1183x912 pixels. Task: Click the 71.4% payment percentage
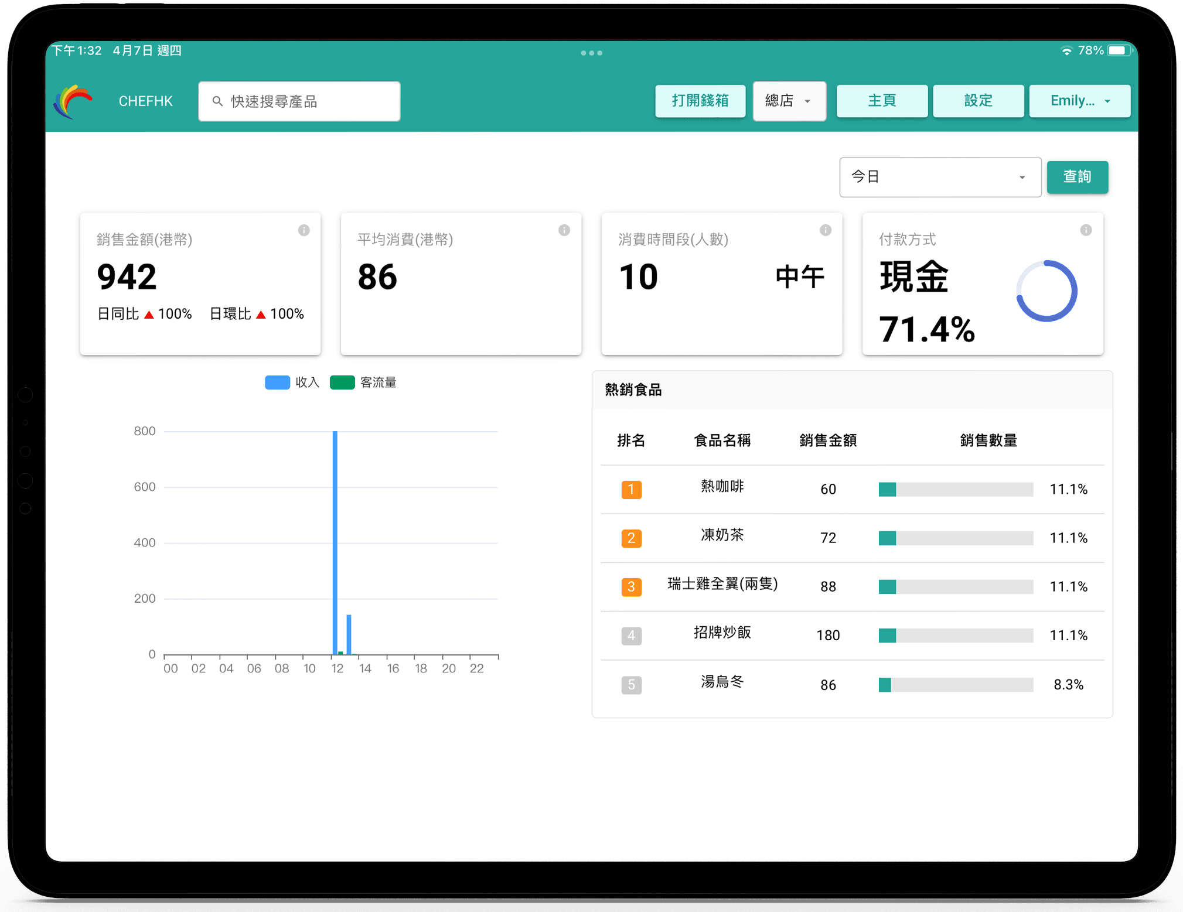coord(927,329)
